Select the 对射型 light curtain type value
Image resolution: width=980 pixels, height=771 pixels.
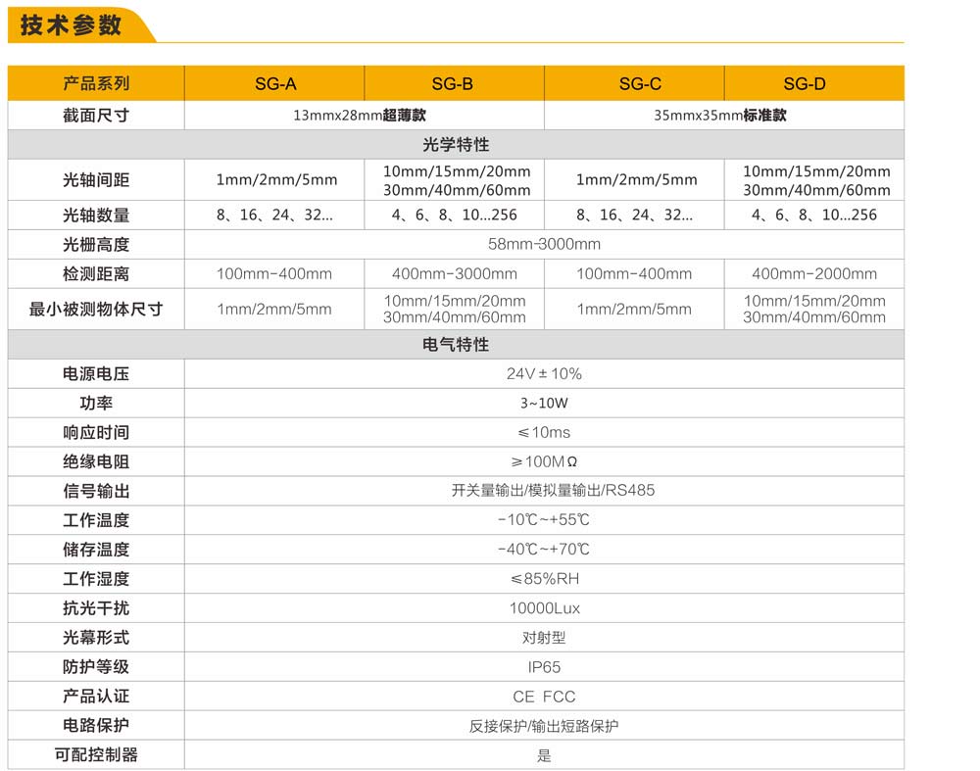tap(544, 638)
